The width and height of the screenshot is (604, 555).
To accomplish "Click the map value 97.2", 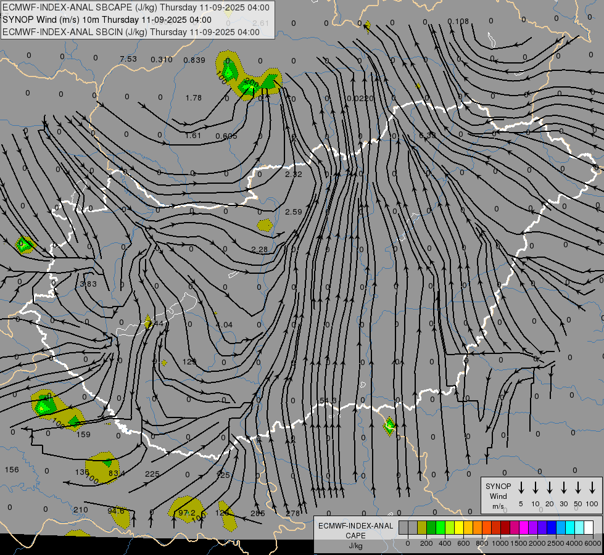I will [186, 513].
